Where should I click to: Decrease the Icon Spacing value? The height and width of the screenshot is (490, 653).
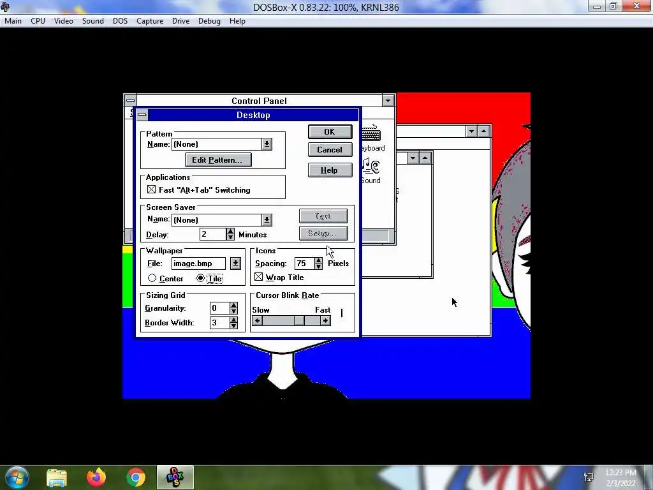319,266
